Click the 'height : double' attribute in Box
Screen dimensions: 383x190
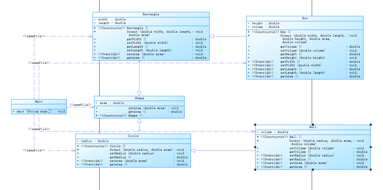pyautogui.click(x=263, y=23)
